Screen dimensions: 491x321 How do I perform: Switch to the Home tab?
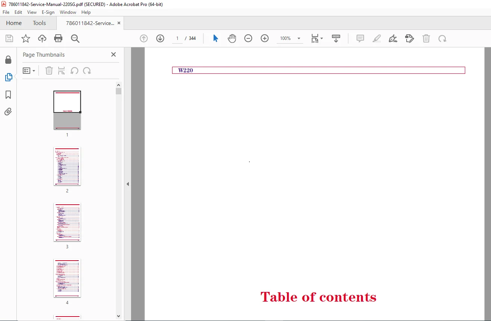14,23
